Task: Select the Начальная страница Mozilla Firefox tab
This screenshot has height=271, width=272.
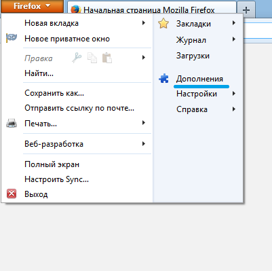Action: point(152,10)
